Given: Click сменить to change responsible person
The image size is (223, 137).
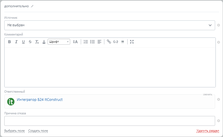Looking at the screenshot, I should 208,94.
